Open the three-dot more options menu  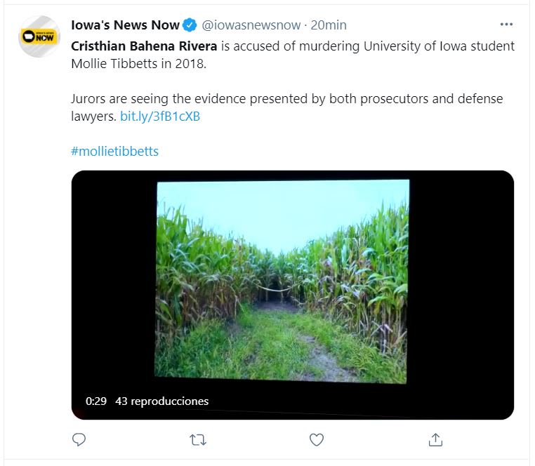[x=506, y=25]
